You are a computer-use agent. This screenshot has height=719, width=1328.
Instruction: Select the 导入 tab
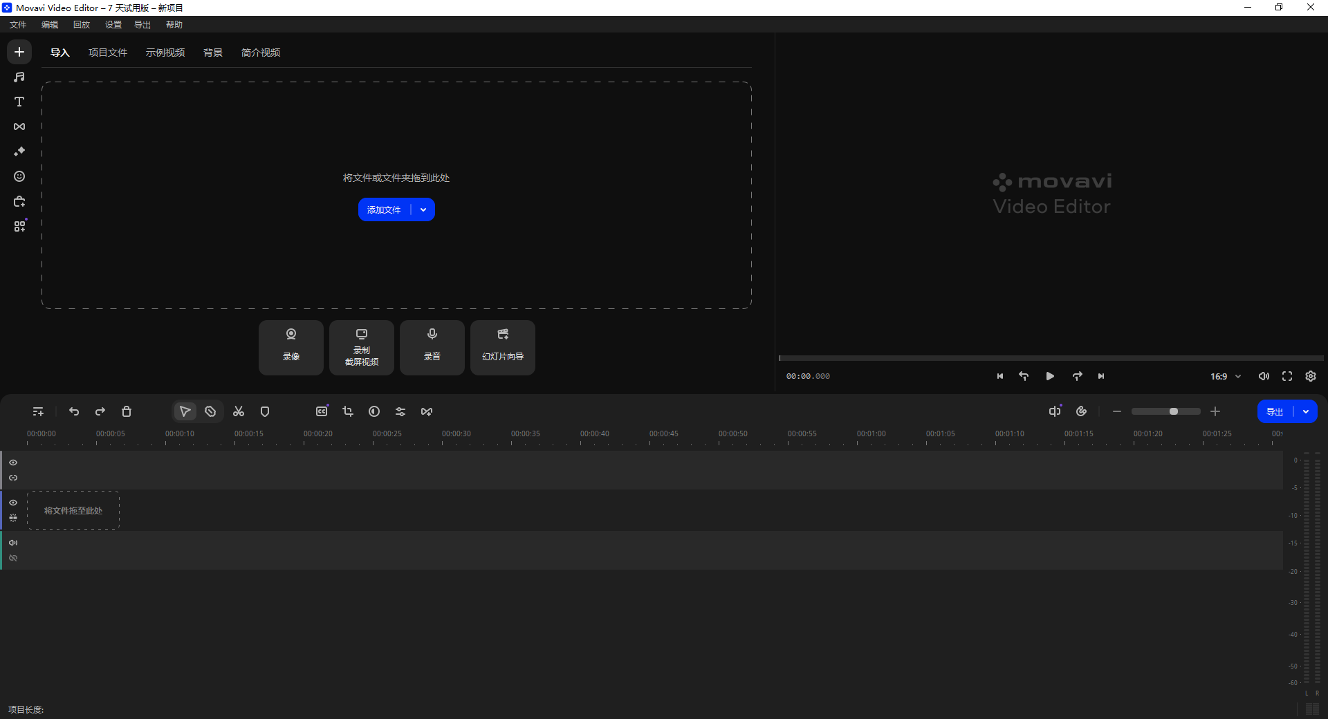click(60, 53)
